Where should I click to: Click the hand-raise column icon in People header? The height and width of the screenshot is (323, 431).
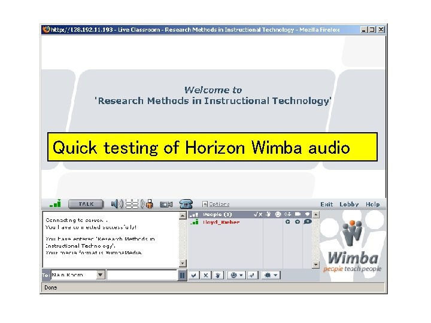pyautogui.click(x=269, y=214)
